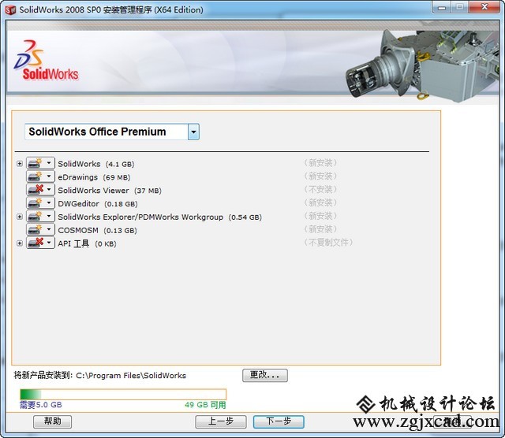Viewport: 505px width, 438px height.
Task: Open install options arrow for SolidWorks Explorer/PDMWorks
Action: pos(49,216)
